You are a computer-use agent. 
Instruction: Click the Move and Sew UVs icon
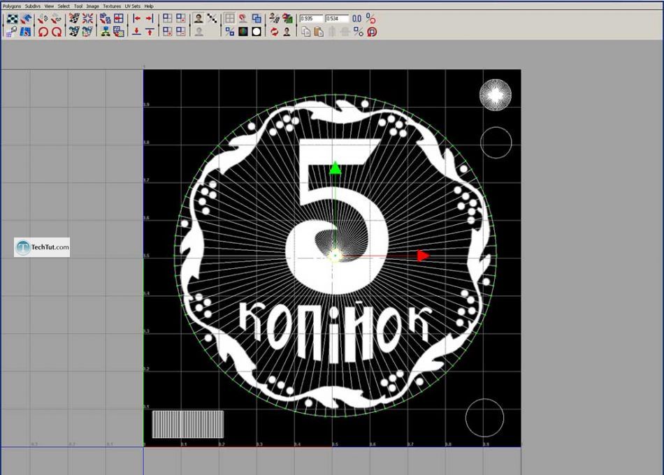[87, 31]
